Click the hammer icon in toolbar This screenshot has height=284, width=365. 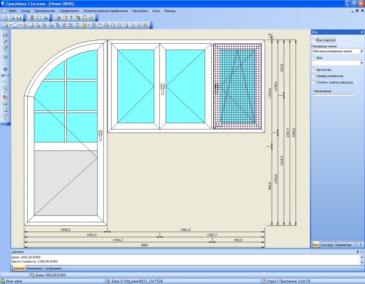71,18
